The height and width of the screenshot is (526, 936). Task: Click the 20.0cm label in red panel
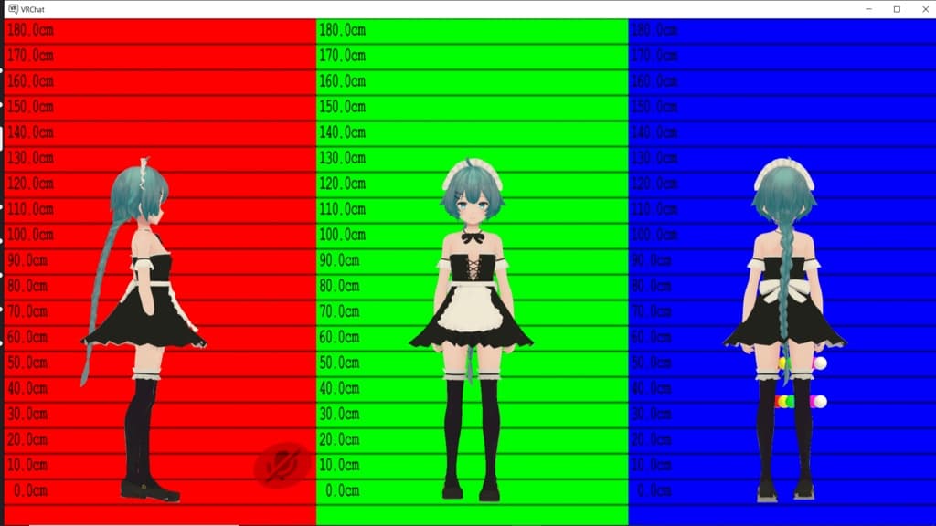coord(27,440)
